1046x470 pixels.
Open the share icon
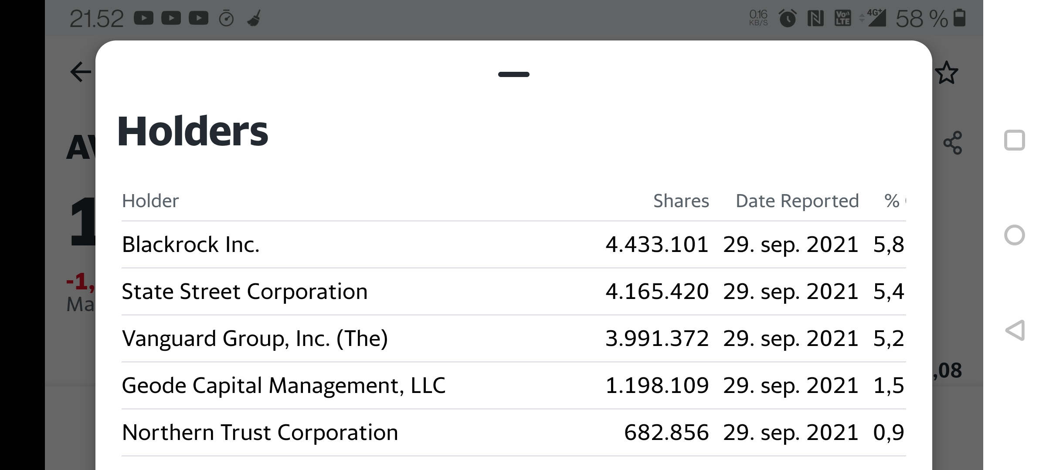pos(953,143)
